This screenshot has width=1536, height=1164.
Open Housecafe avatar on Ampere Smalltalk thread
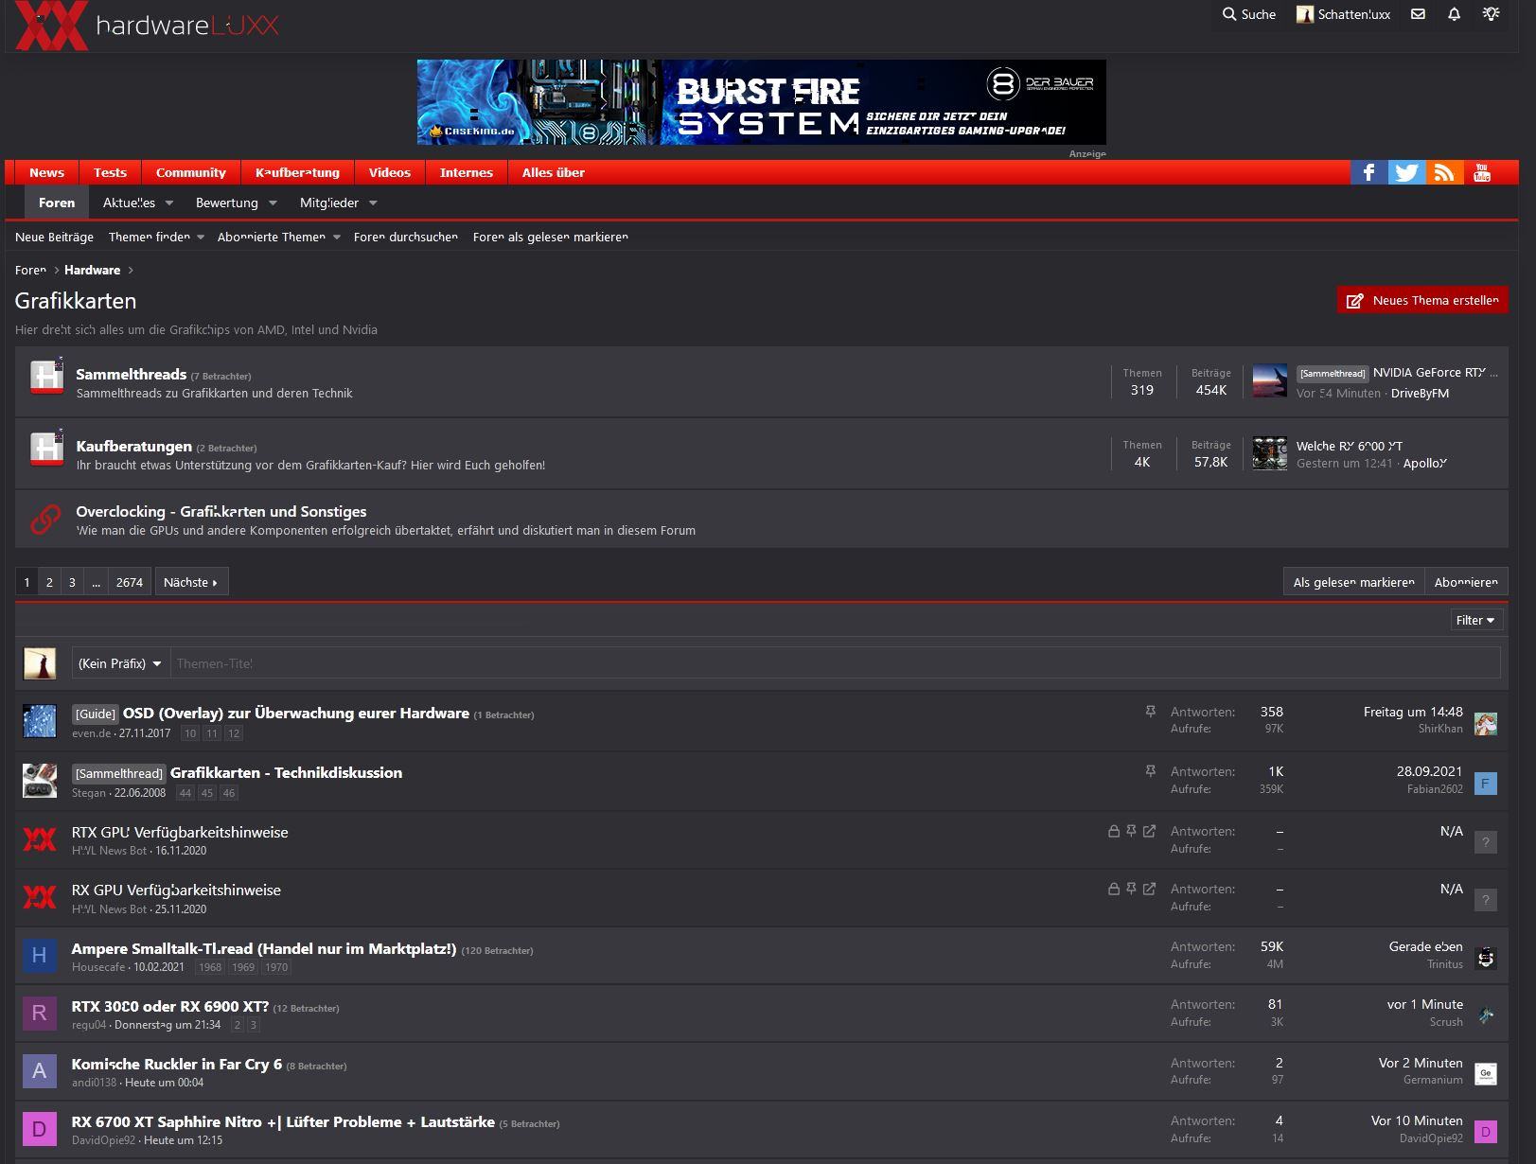coord(39,955)
